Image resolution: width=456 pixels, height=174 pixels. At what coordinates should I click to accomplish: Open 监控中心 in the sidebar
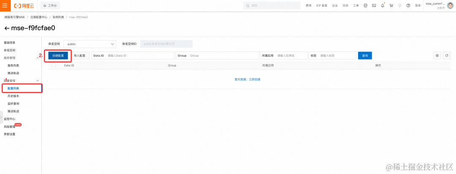[x=10, y=119]
